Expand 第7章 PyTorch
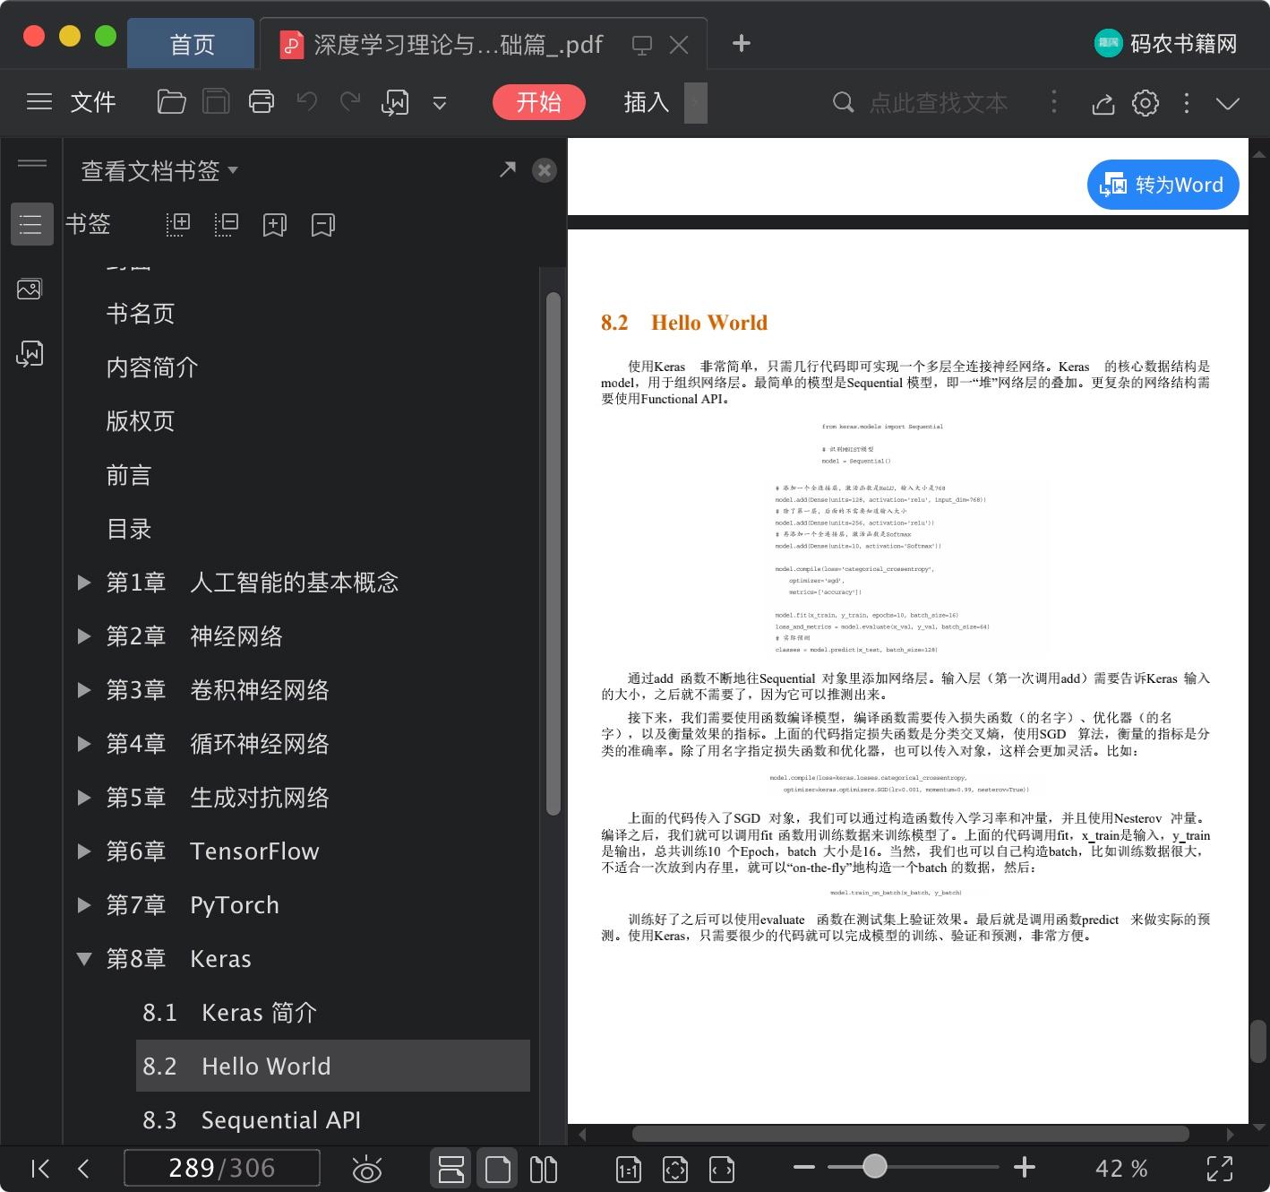 tap(84, 905)
